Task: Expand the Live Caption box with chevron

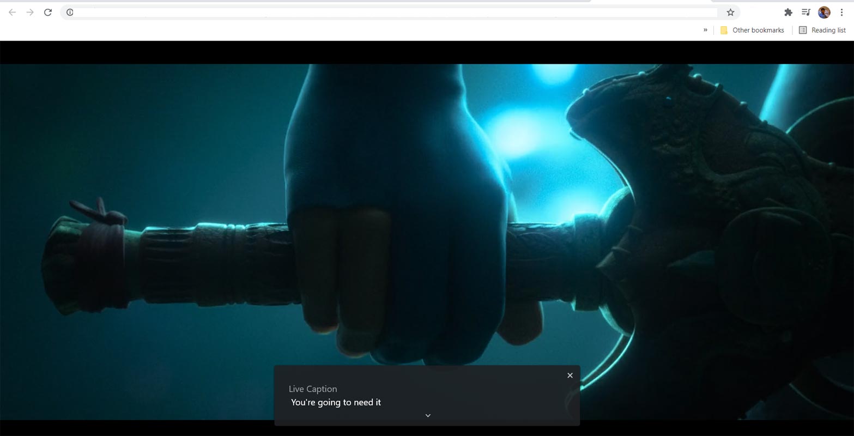Action: click(x=428, y=415)
